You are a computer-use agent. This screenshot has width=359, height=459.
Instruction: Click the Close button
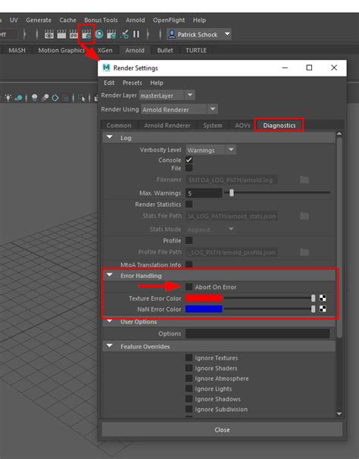(222, 429)
